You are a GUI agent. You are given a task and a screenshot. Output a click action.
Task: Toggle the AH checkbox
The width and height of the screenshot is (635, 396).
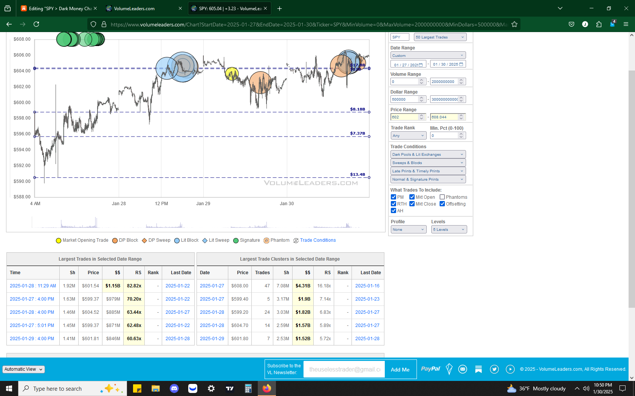(393, 210)
